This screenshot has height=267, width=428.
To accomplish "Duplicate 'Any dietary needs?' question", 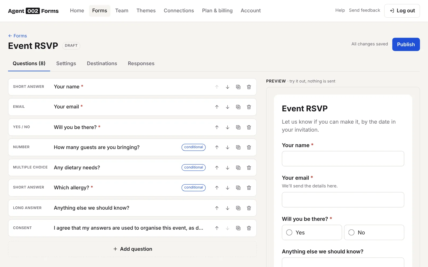I will [x=238, y=168].
